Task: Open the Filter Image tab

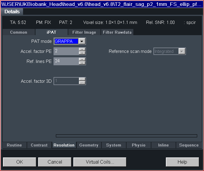Action: [x=84, y=32]
